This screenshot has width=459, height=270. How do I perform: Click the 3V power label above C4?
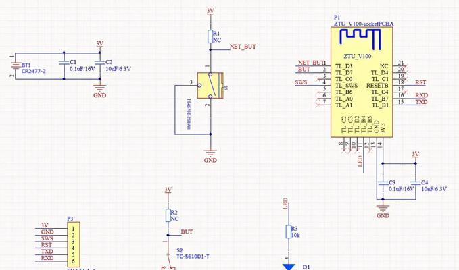[x=415, y=154]
